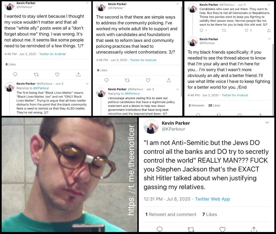
Task: Like the 1/? thread tweet
Action: [57, 75]
